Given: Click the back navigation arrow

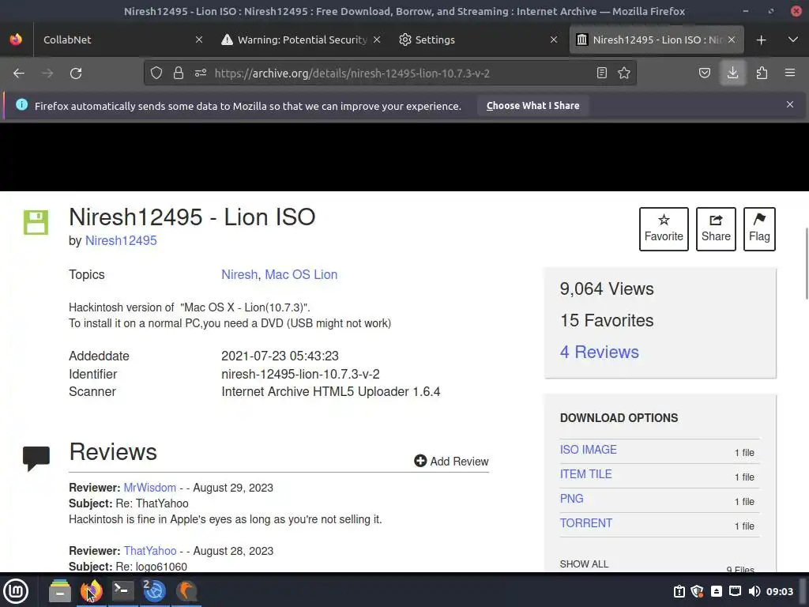Looking at the screenshot, I should (x=19, y=74).
